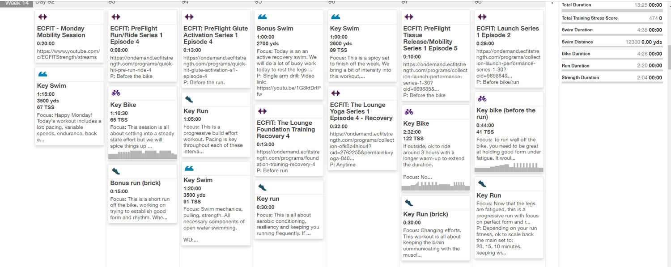The width and height of the screenshot is (671, 267).
Task: Click bike icon on Key bike (before the run) card
Action: [482, 99]
